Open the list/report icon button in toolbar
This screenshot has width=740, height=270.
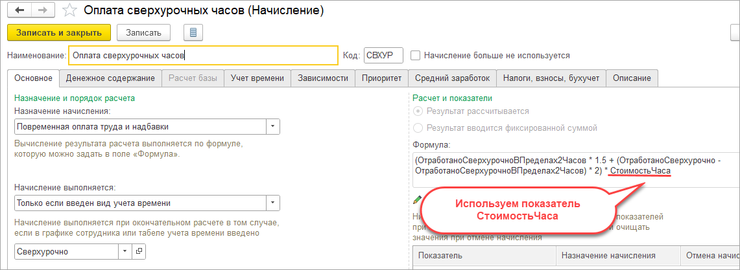193,32
